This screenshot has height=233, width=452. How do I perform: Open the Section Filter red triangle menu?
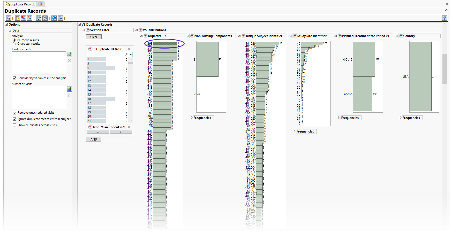pos(88,30)
